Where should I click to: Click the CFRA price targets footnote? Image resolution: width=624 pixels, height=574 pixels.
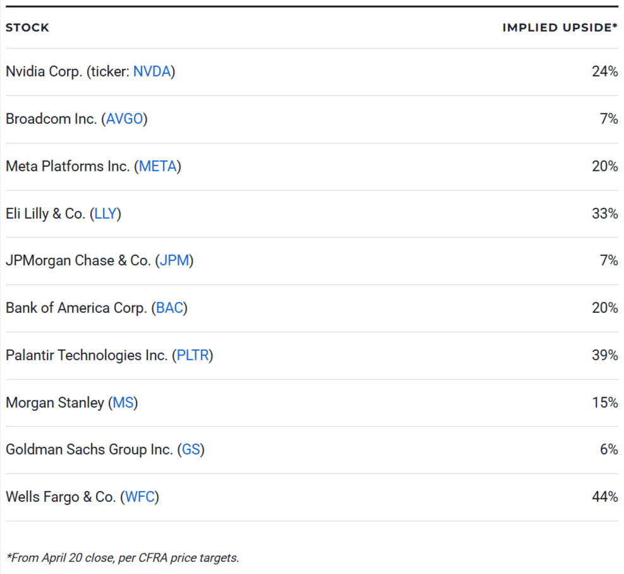tap(123, 558)
